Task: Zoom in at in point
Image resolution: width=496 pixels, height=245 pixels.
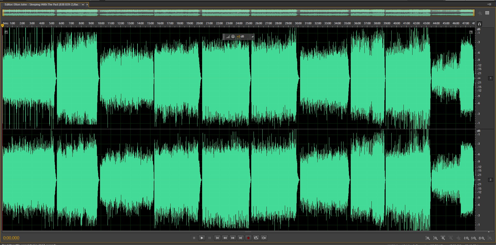Action: (467, 238)
